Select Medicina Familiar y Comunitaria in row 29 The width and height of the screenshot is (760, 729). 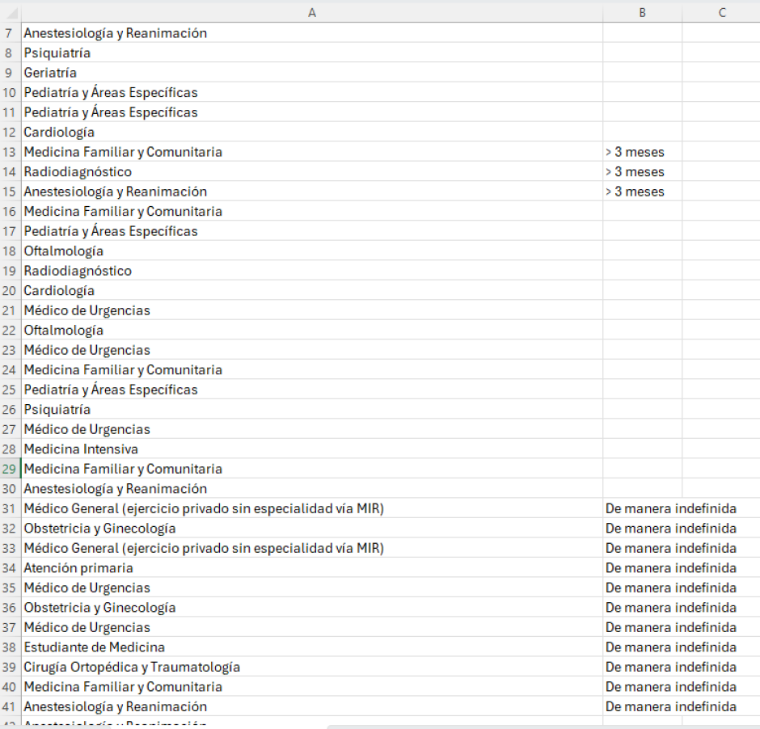[311, 469]
